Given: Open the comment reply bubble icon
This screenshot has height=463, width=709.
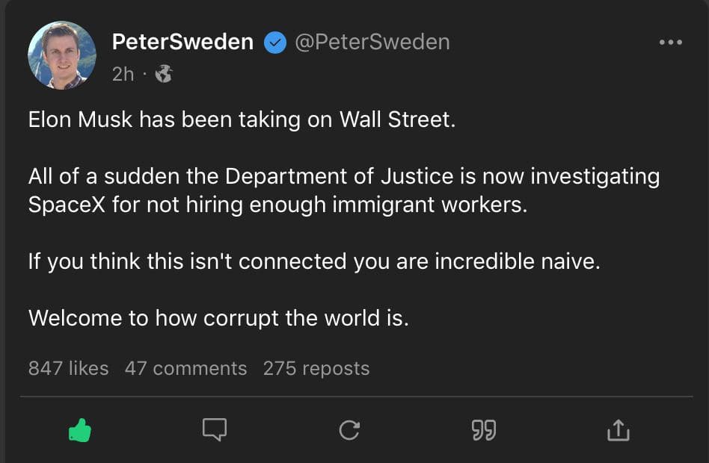Looking at the screenshot, I should tap(214, 429).
